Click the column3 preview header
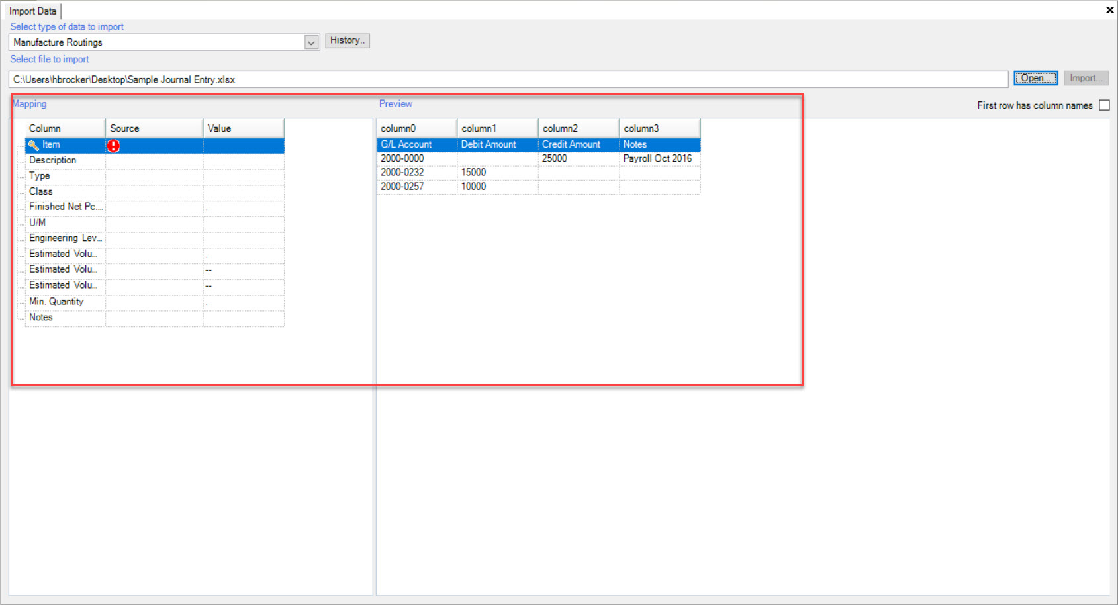The image size is (1118, 605). [x=659, y=128]
